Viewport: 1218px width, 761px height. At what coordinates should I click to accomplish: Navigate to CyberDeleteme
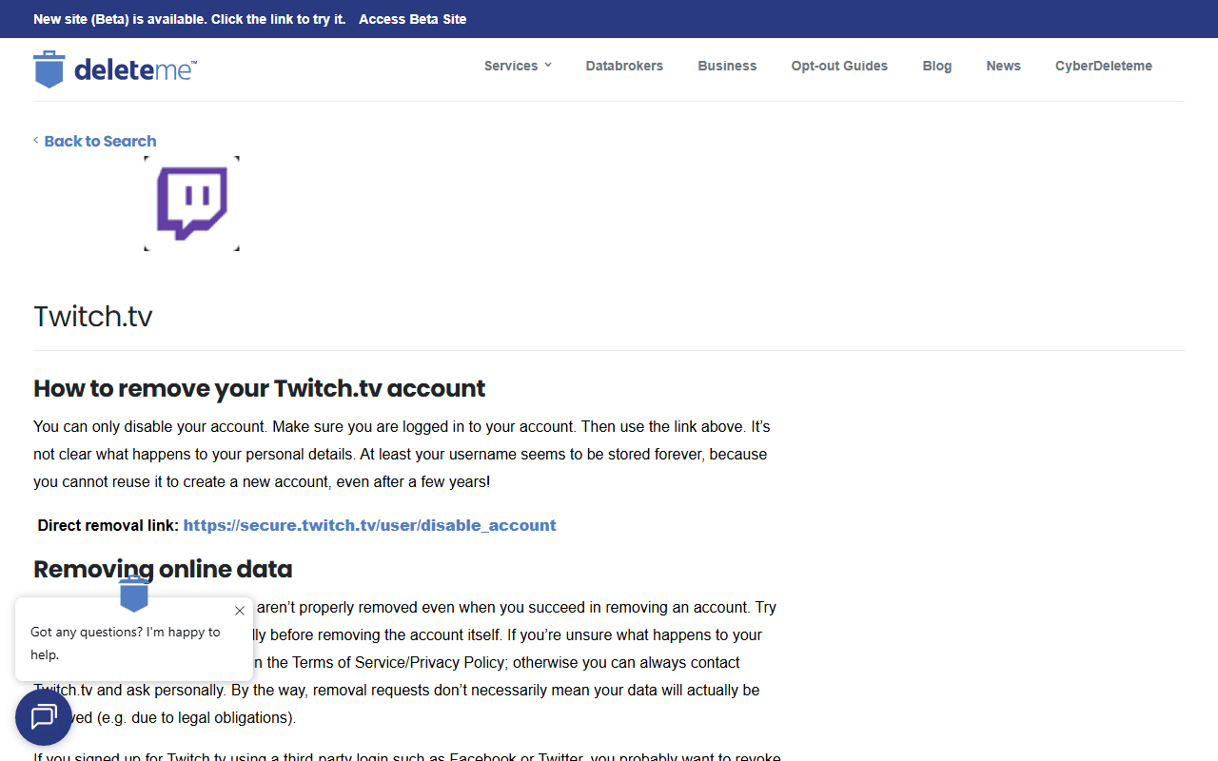(1104, 66)
